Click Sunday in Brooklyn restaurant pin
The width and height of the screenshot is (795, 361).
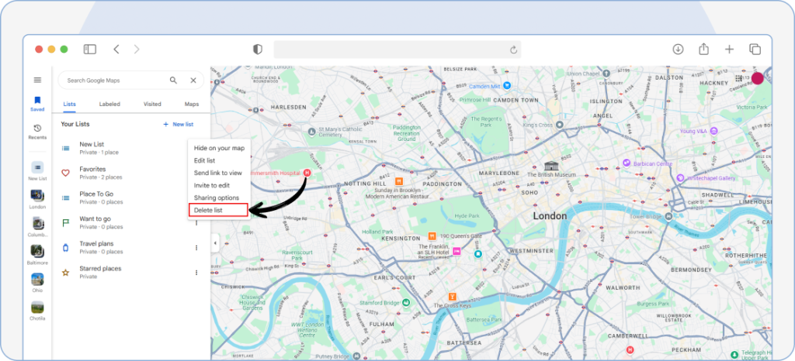tap(399, 181)
